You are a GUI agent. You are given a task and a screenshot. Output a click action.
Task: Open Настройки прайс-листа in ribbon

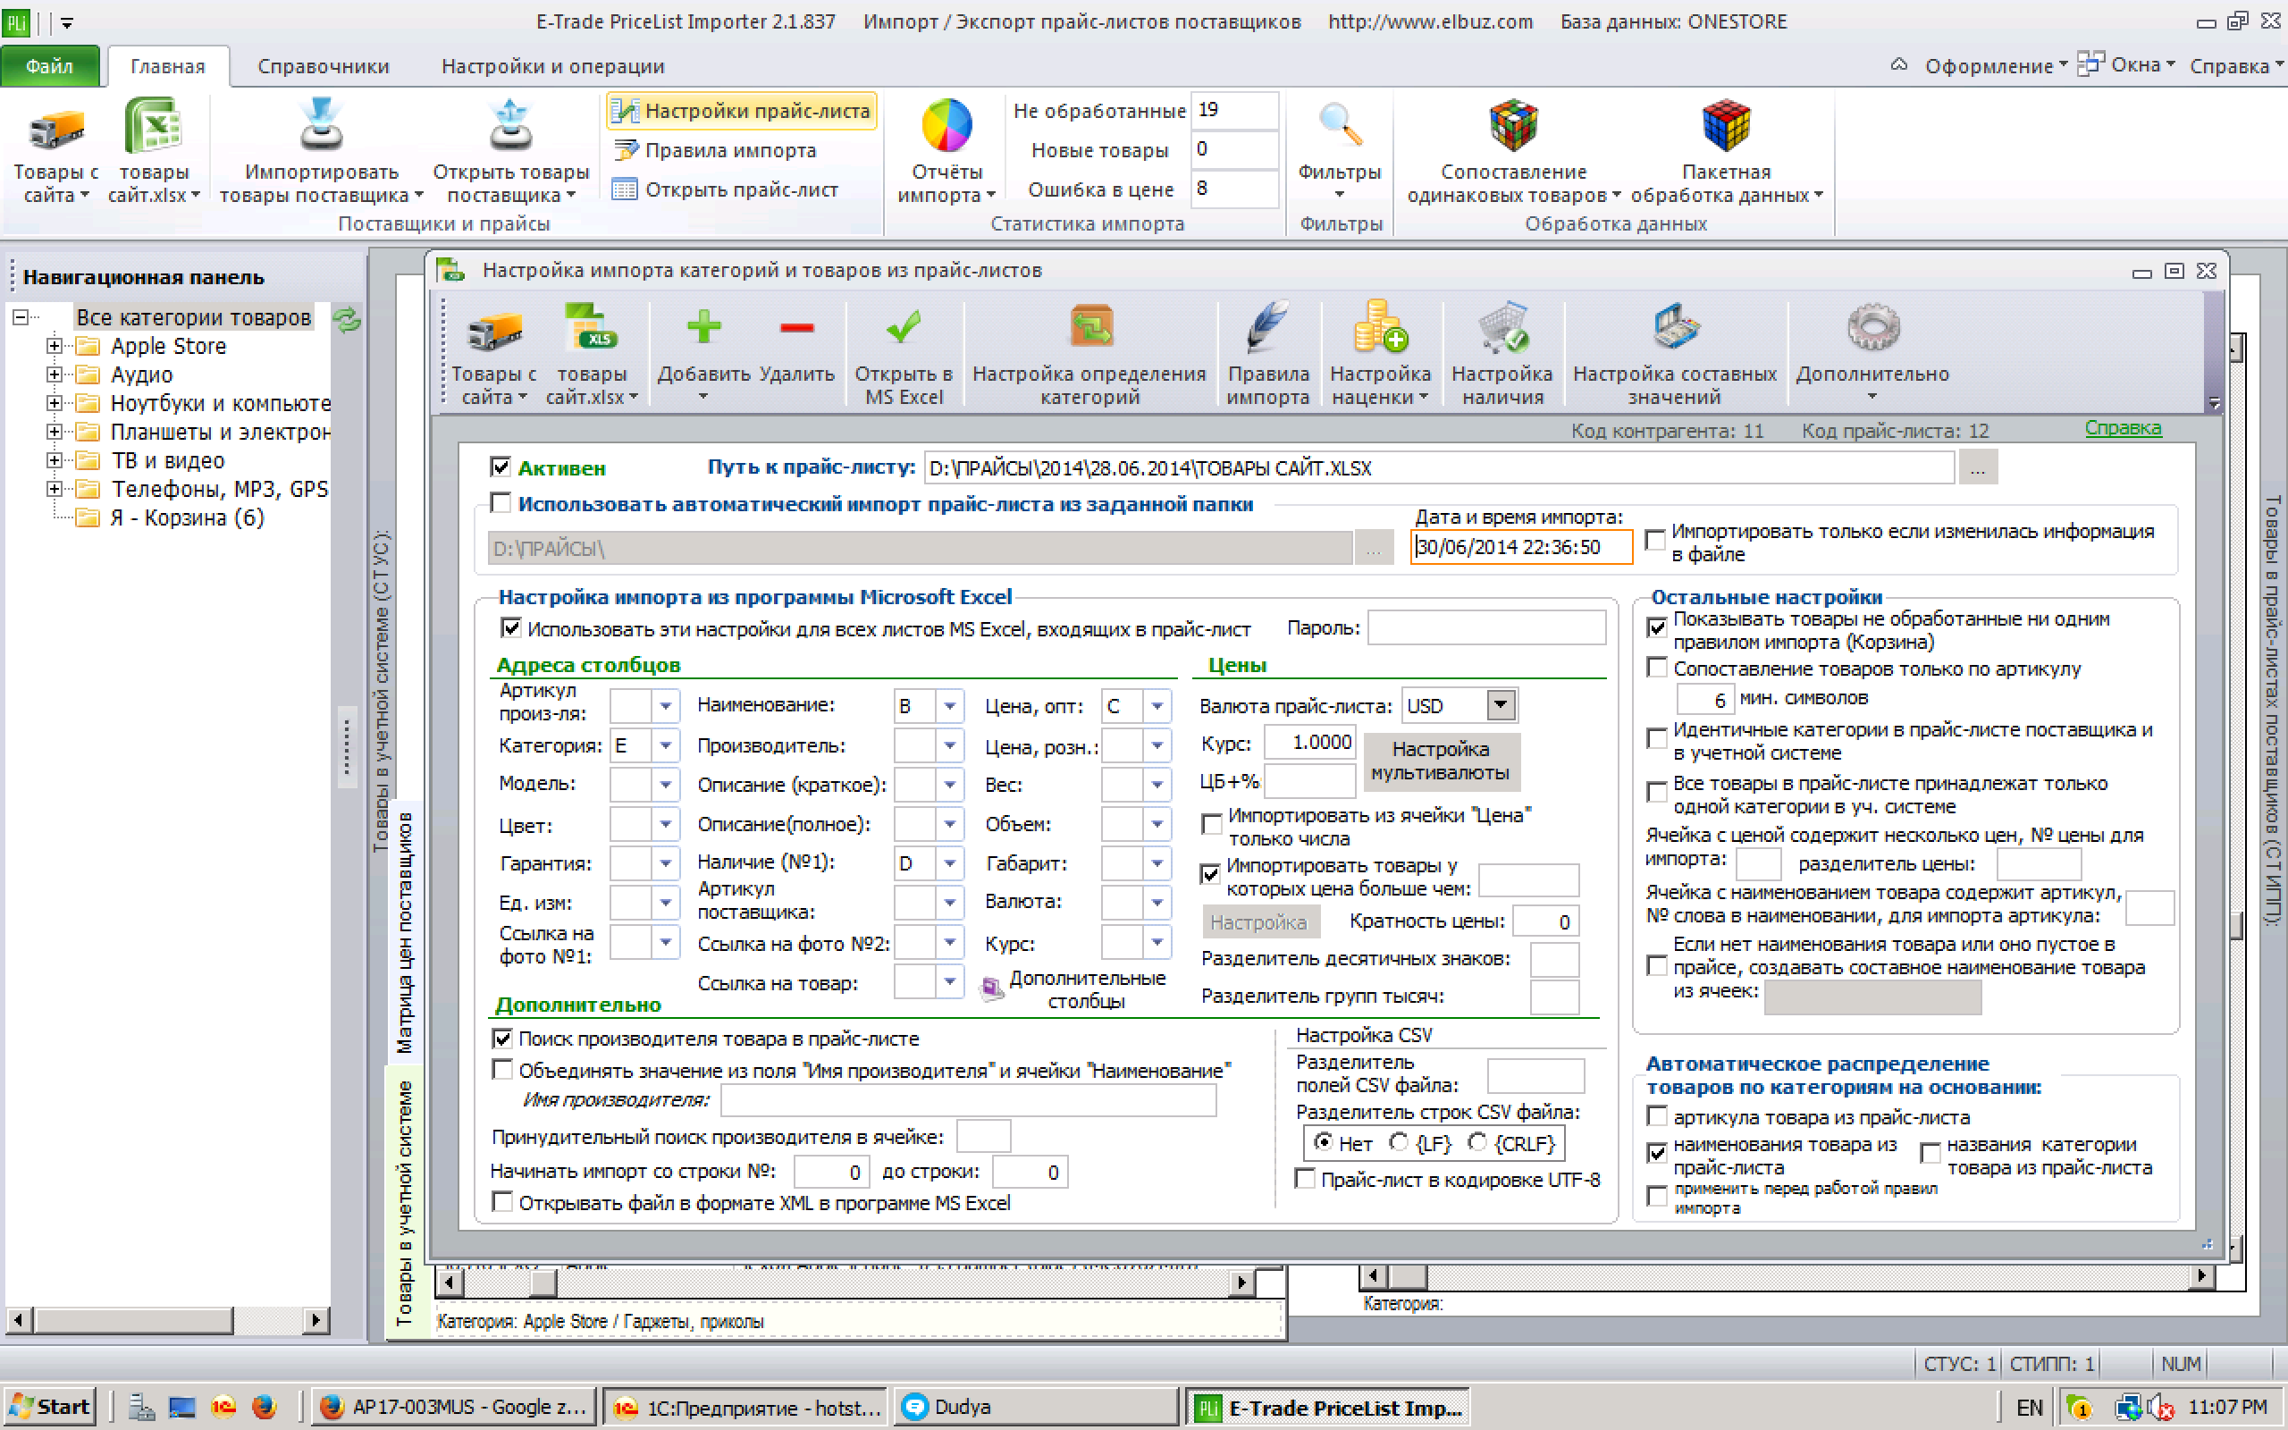(742, 111)
